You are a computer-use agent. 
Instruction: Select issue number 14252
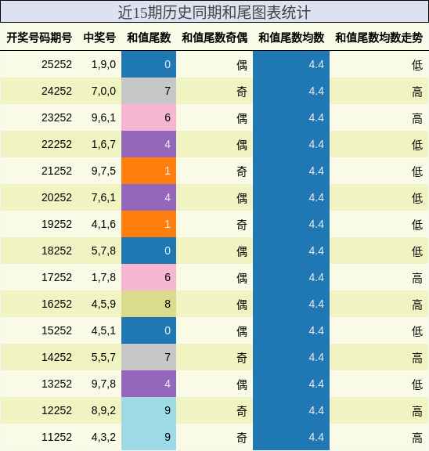pyautogui.click(x=56, y=357)
